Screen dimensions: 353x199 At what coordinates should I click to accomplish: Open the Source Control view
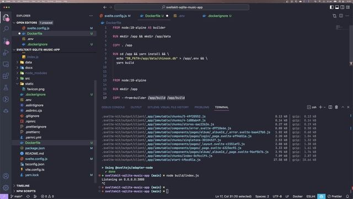click(x=6, y=41)
